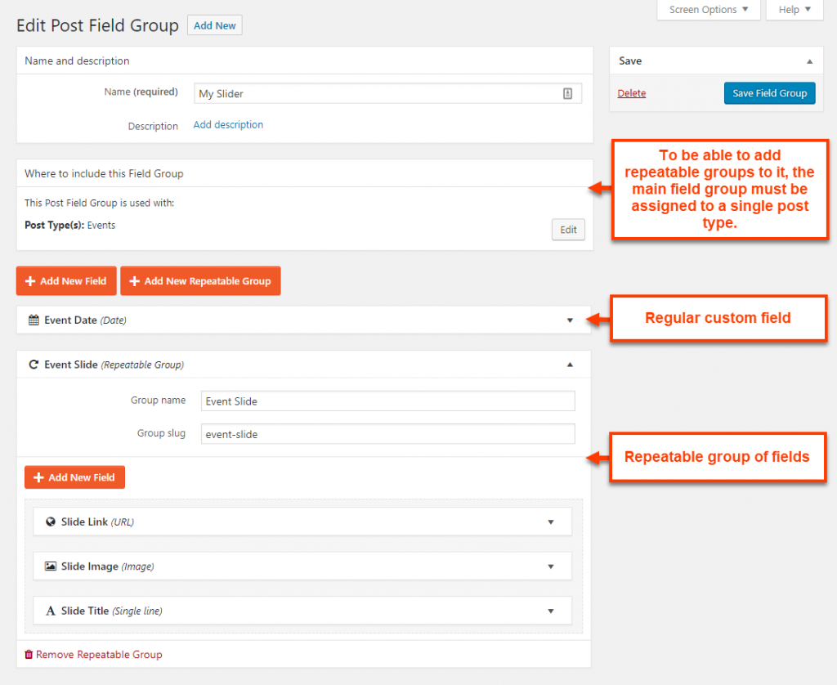Viewport: 837px width, 685px height.
Task: Expand the Event Date field settings
Action: tap(570, 320)
